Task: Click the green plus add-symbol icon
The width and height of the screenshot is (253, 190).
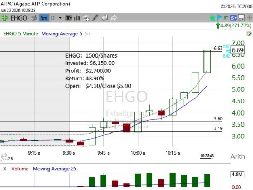Action: tap(4, 18)
